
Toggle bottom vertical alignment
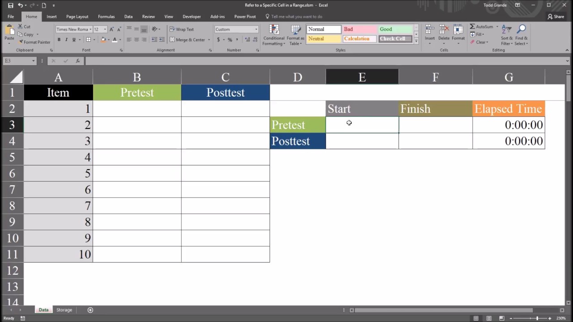144,29
